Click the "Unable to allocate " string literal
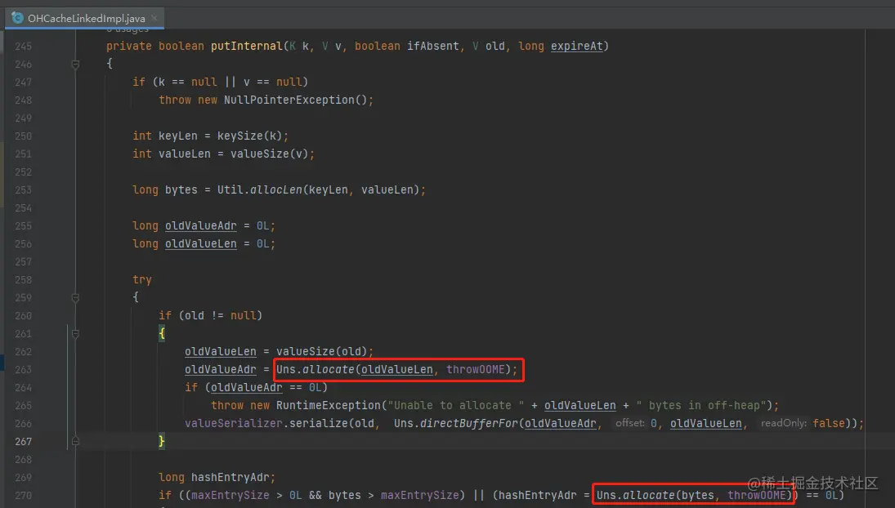895x508 pixels. point(456,405)
